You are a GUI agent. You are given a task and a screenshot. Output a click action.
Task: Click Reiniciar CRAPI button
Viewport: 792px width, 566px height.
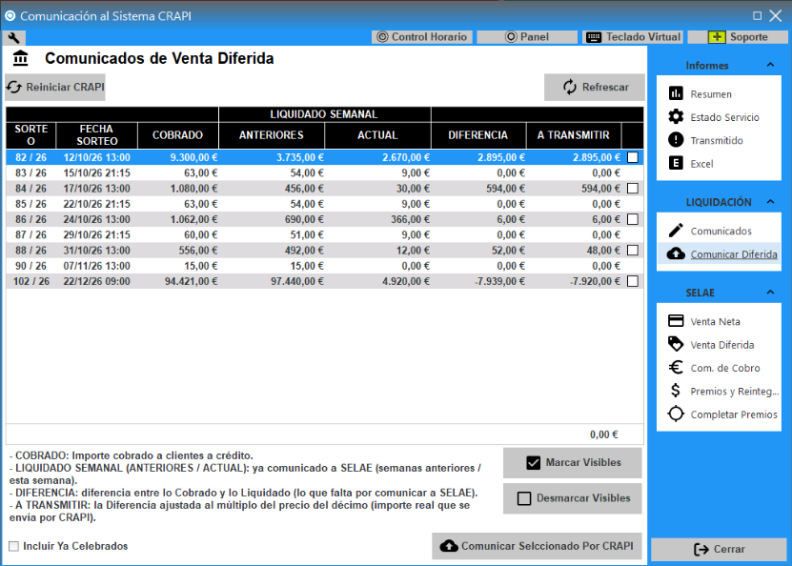point(55,87)
